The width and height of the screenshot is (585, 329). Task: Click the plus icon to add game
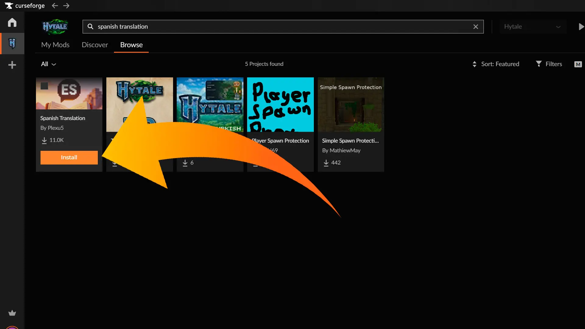pos(12,65)
